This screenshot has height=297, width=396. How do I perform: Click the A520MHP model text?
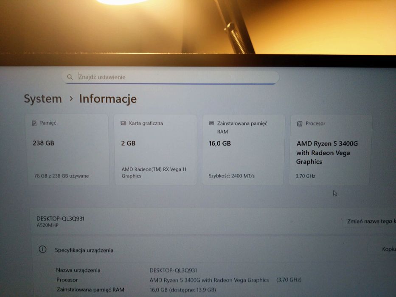48,225
